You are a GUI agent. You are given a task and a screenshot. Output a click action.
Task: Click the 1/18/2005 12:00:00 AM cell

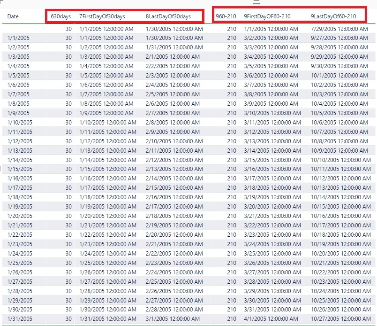tap(108, 197)
